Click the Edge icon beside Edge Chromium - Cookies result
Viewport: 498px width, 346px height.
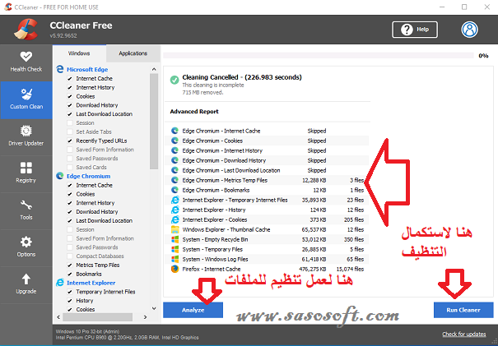tap(175, 141)
